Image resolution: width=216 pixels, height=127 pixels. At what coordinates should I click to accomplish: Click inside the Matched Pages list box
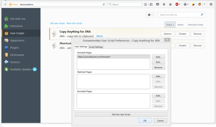tap(113, 82)
